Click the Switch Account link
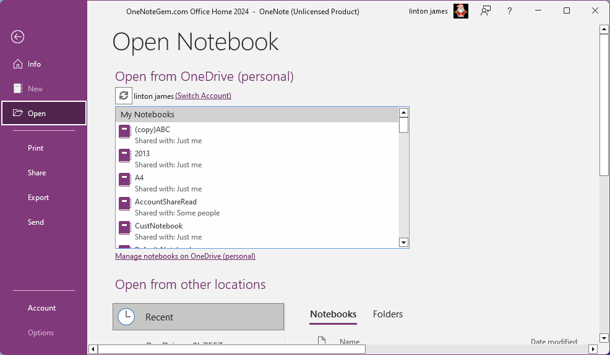610x355 pixels. click(x=203, y=96)
